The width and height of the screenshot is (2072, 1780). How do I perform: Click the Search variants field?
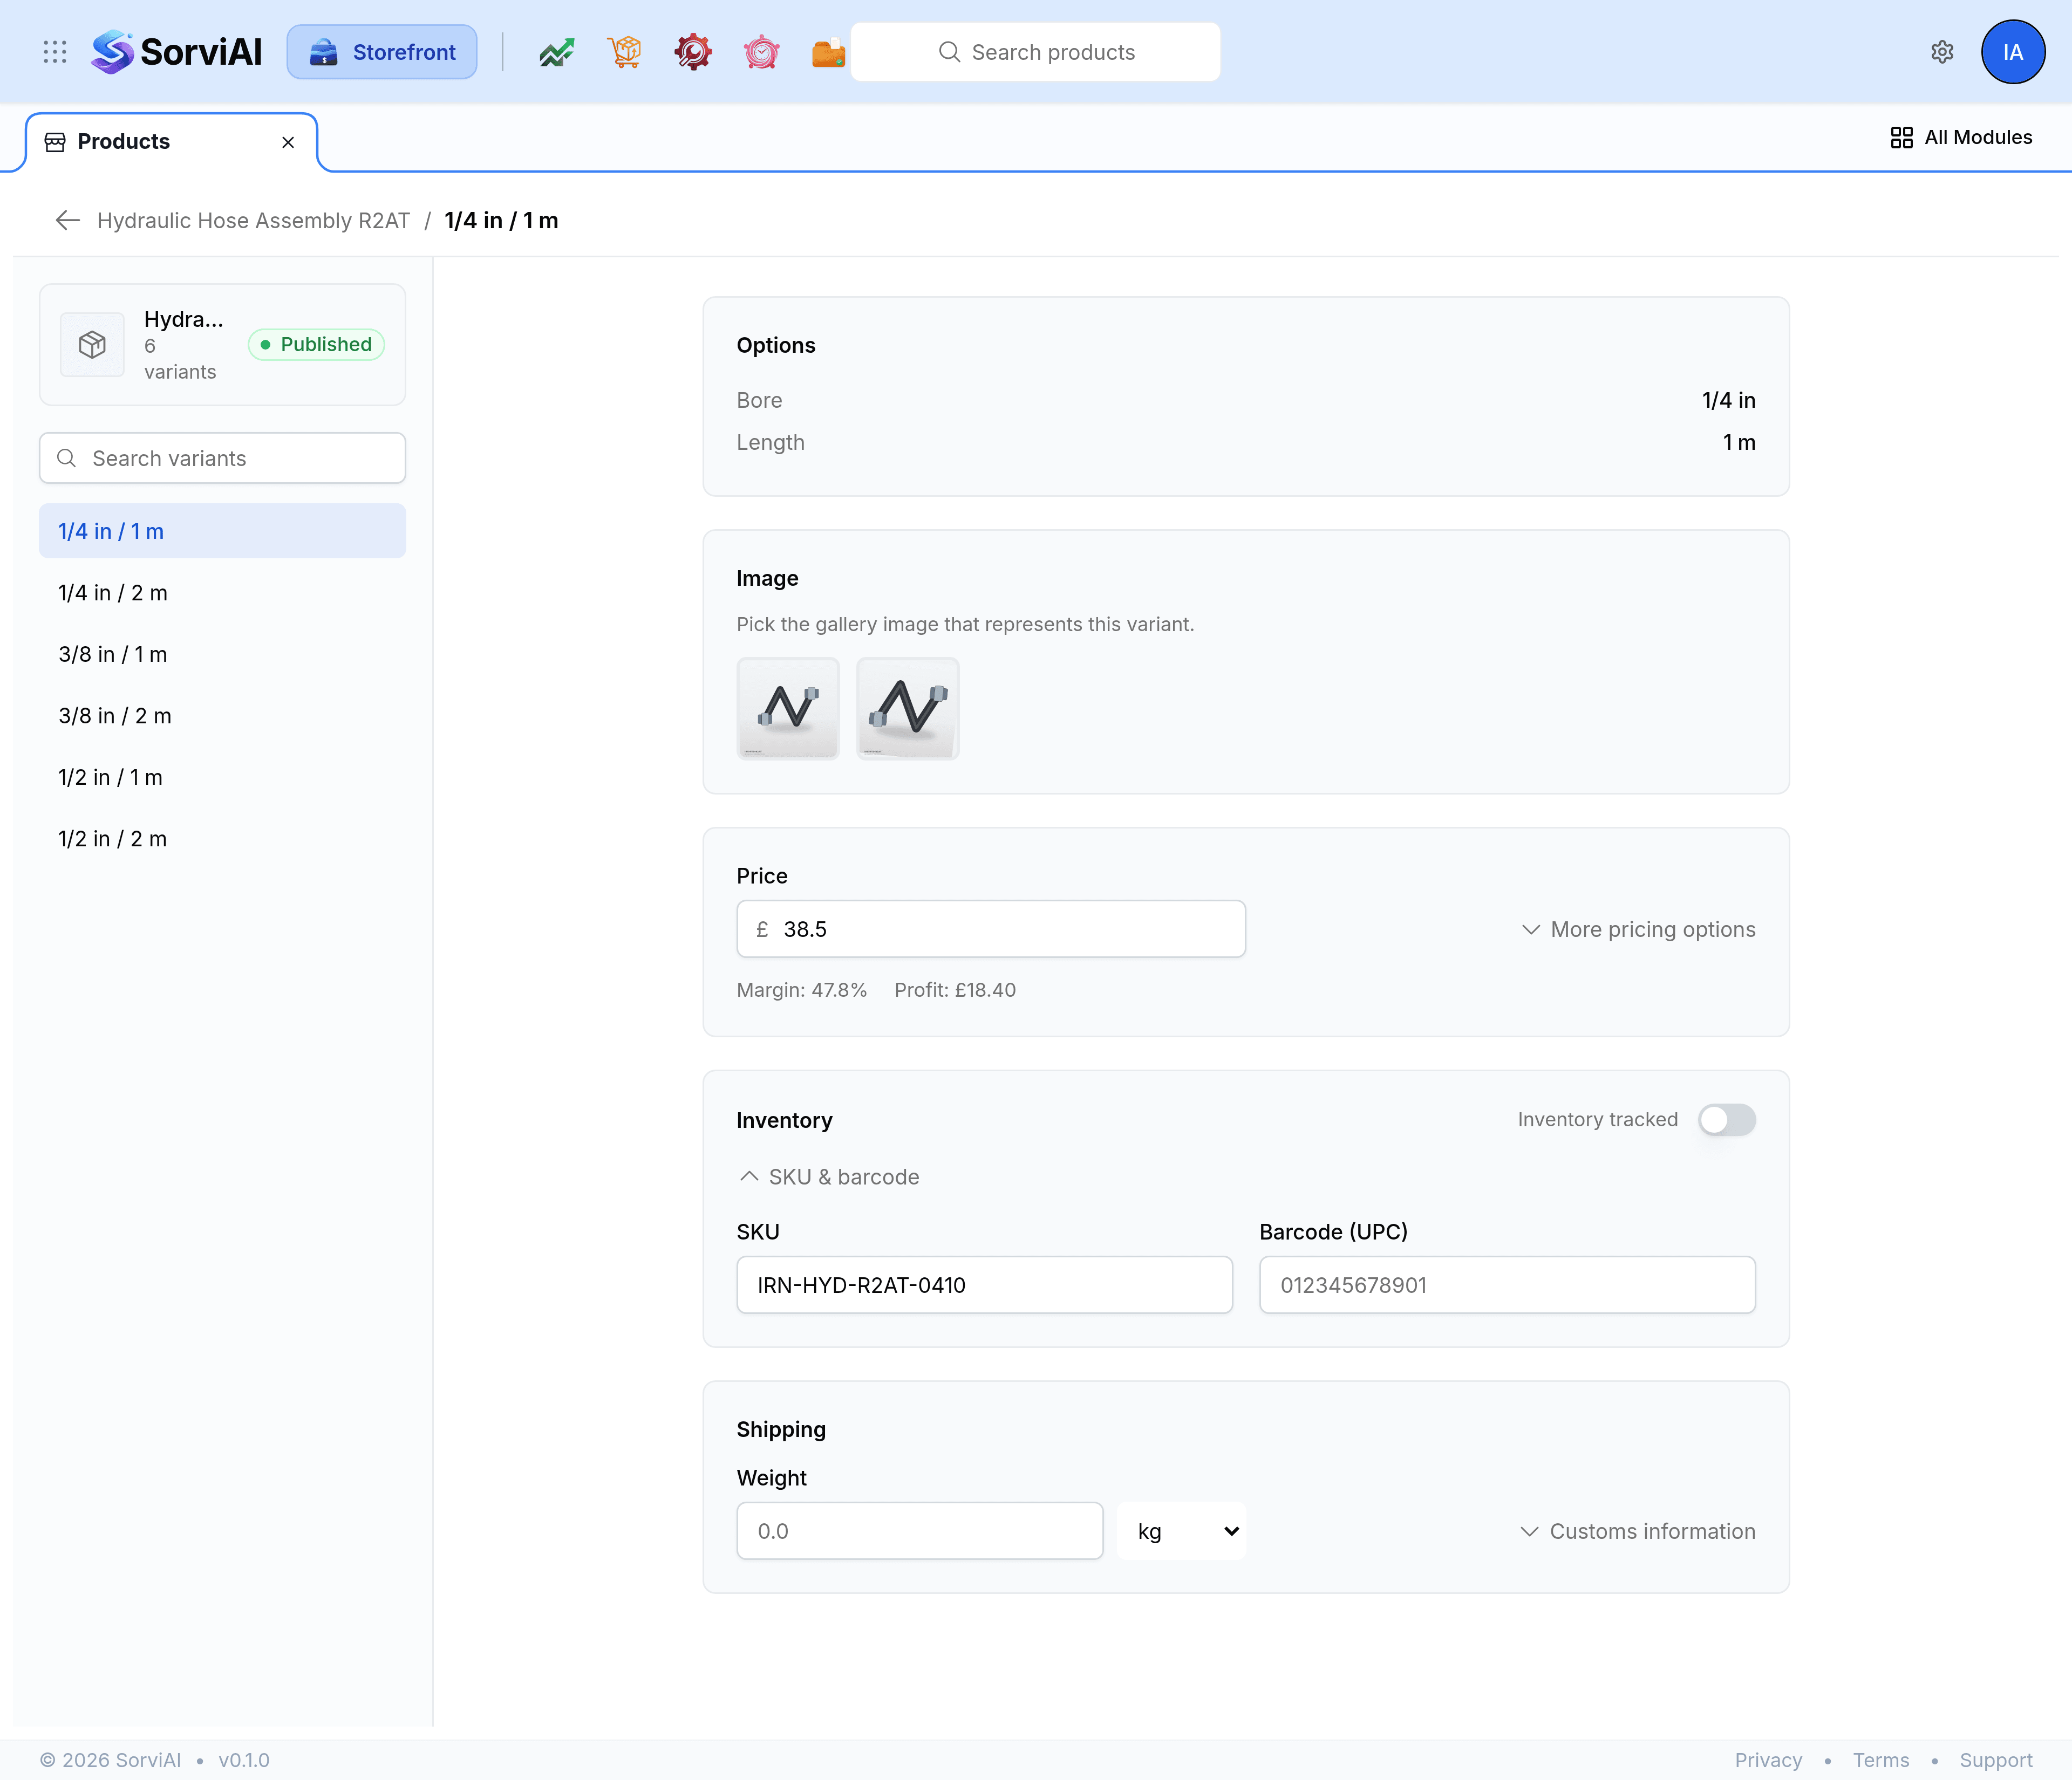pos(222,458)
